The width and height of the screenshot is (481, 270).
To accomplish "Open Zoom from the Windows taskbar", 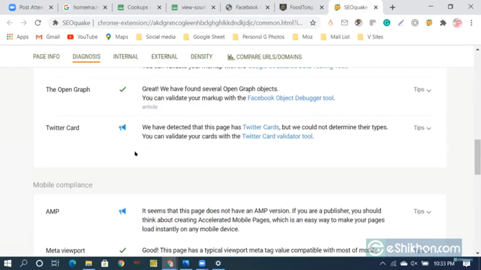I will click(x=202, y=263).
